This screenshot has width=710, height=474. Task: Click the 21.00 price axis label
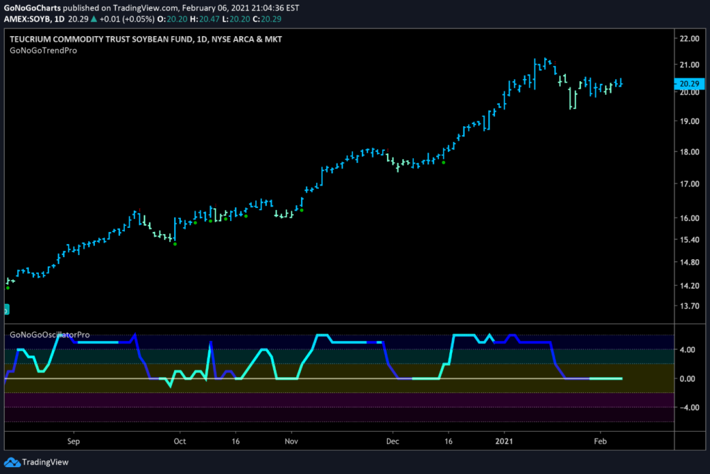(x=689, y=64)
